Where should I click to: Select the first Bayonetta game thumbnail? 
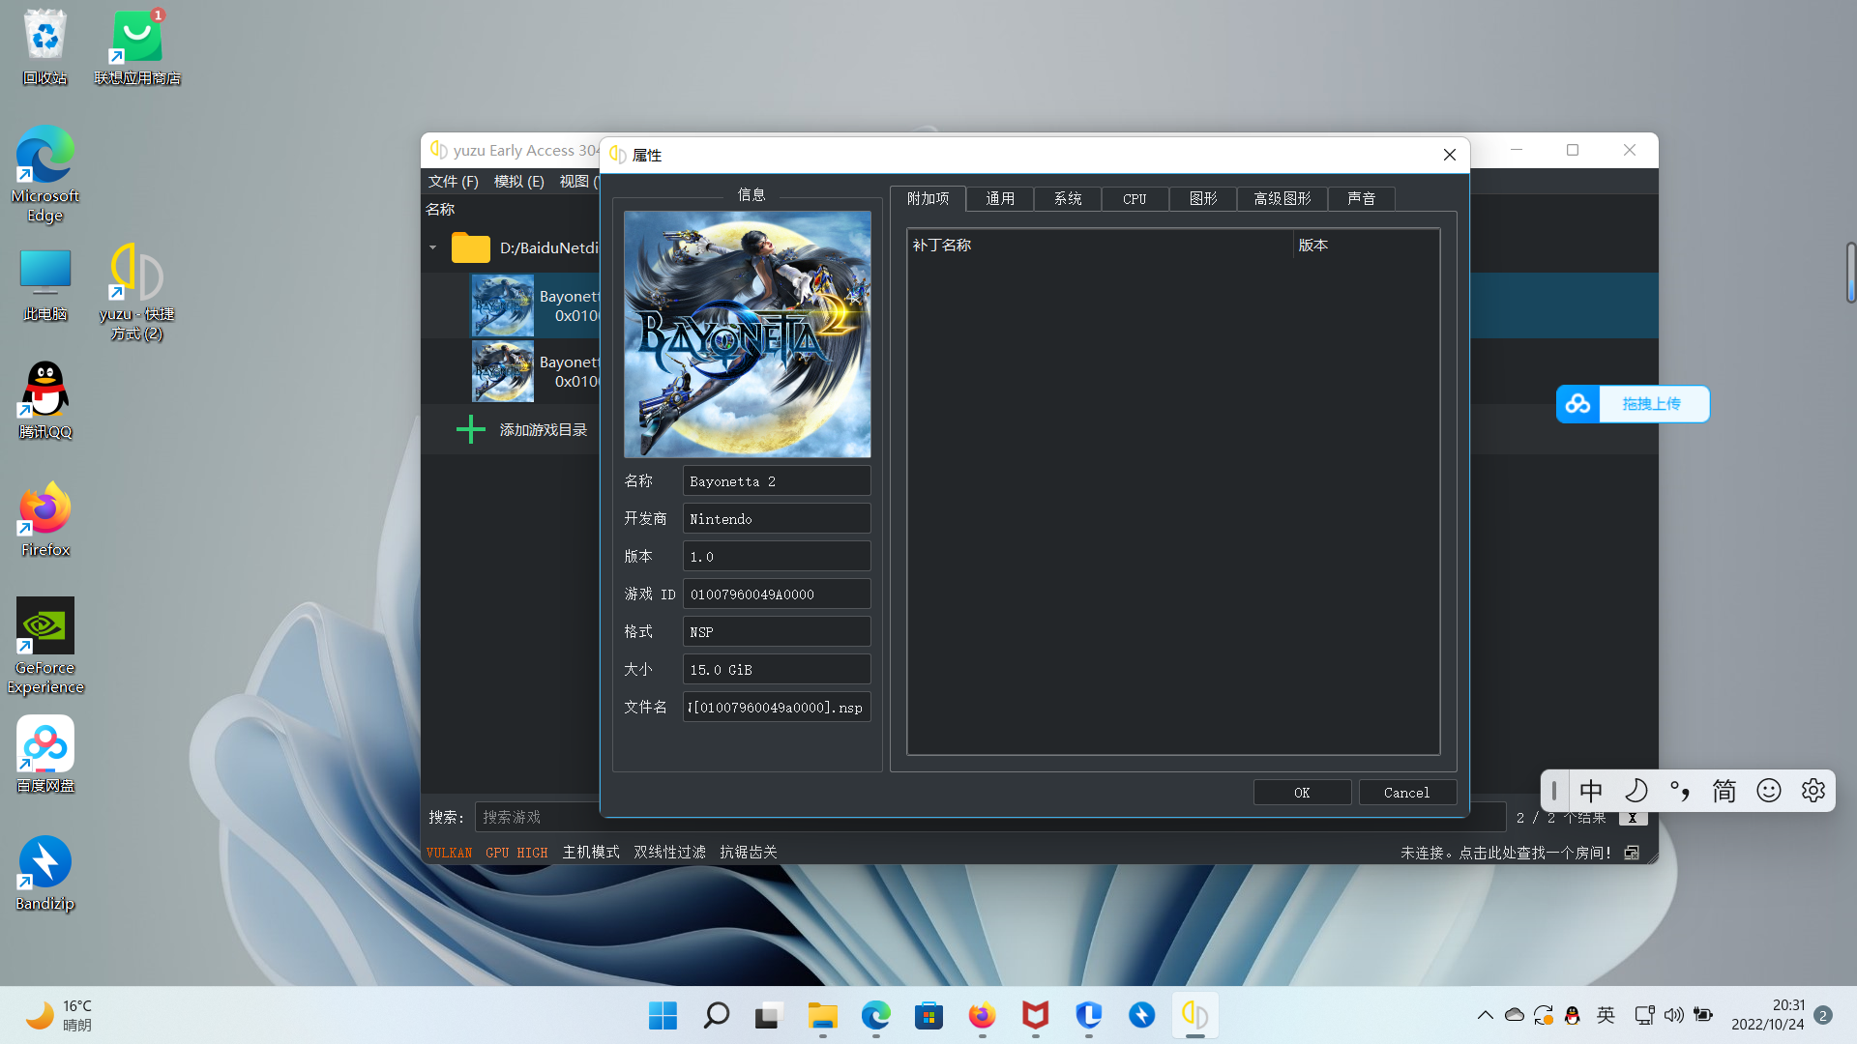point(503,305)
